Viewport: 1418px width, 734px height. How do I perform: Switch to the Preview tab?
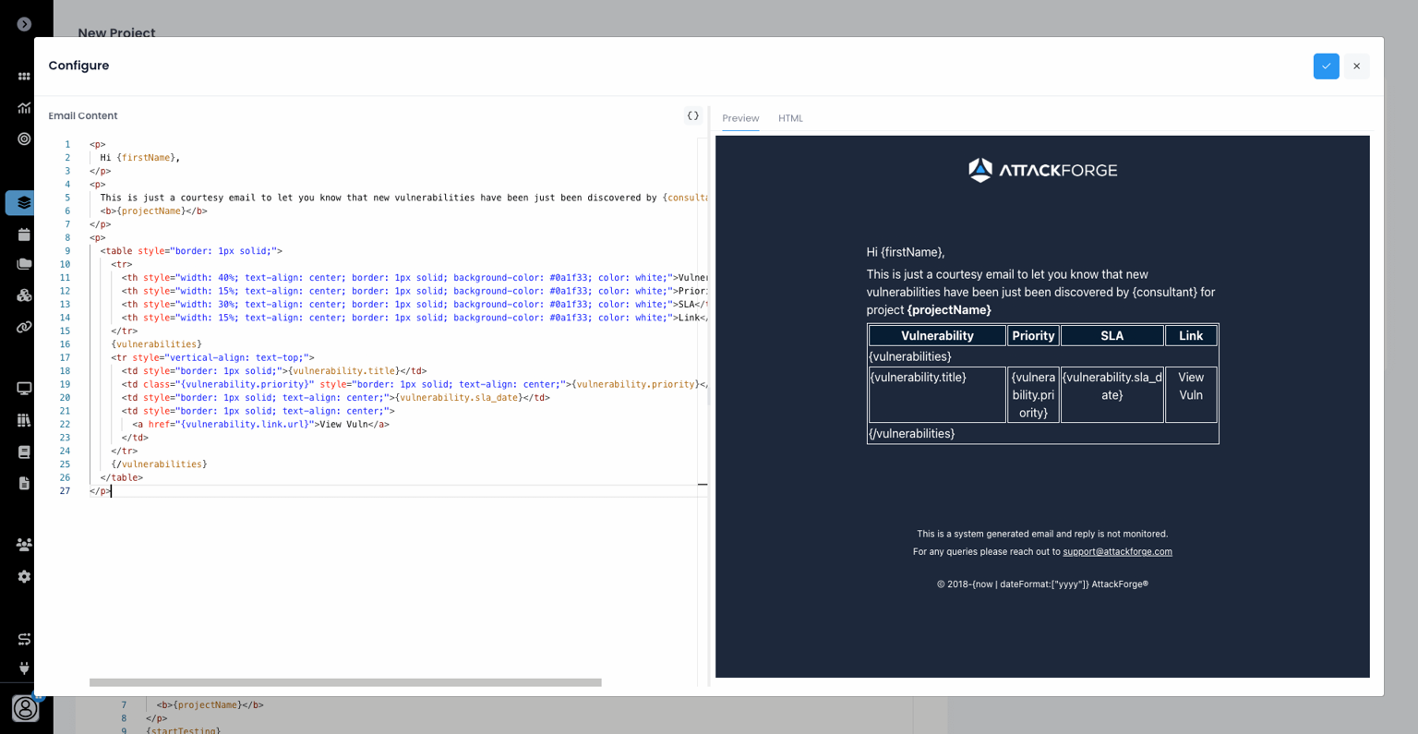(x=740, y=118)
